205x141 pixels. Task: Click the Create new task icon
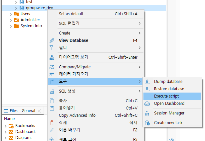[147, 123]
